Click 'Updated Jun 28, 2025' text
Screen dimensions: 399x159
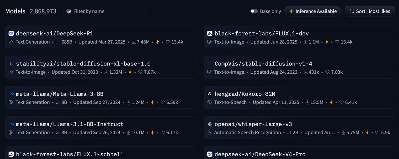pos(274,42)
